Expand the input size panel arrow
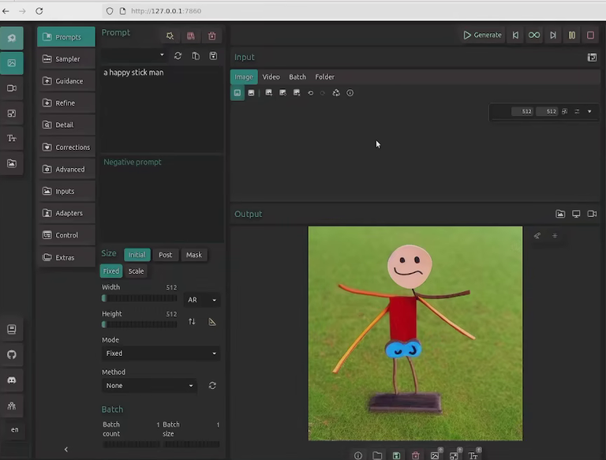Viewport: 606px width, 460px height. pyautogui.click(x=589, y=111)
